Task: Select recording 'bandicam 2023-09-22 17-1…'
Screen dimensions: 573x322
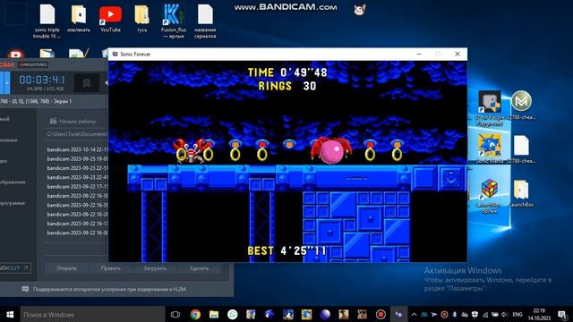Action: [77, 187]
